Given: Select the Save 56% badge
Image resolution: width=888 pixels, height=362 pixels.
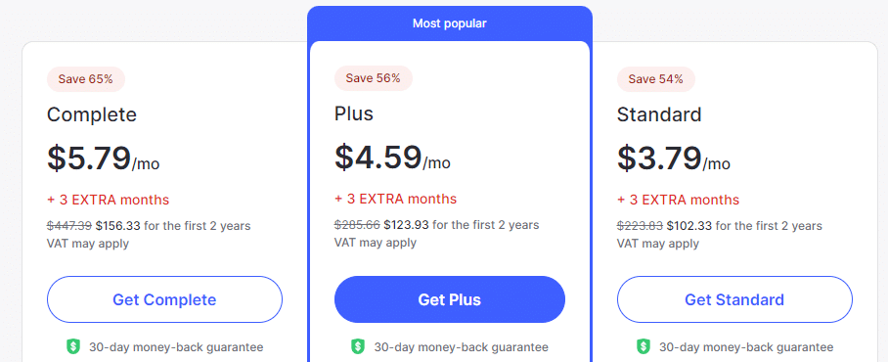Looking at the screenshot, I should tap(374, 78).
